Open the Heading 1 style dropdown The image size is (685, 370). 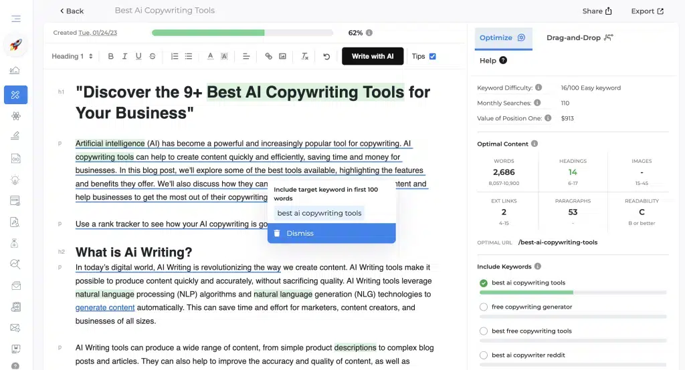point(72,57)
